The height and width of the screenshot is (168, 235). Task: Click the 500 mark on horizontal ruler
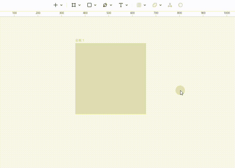click(109, 13)
